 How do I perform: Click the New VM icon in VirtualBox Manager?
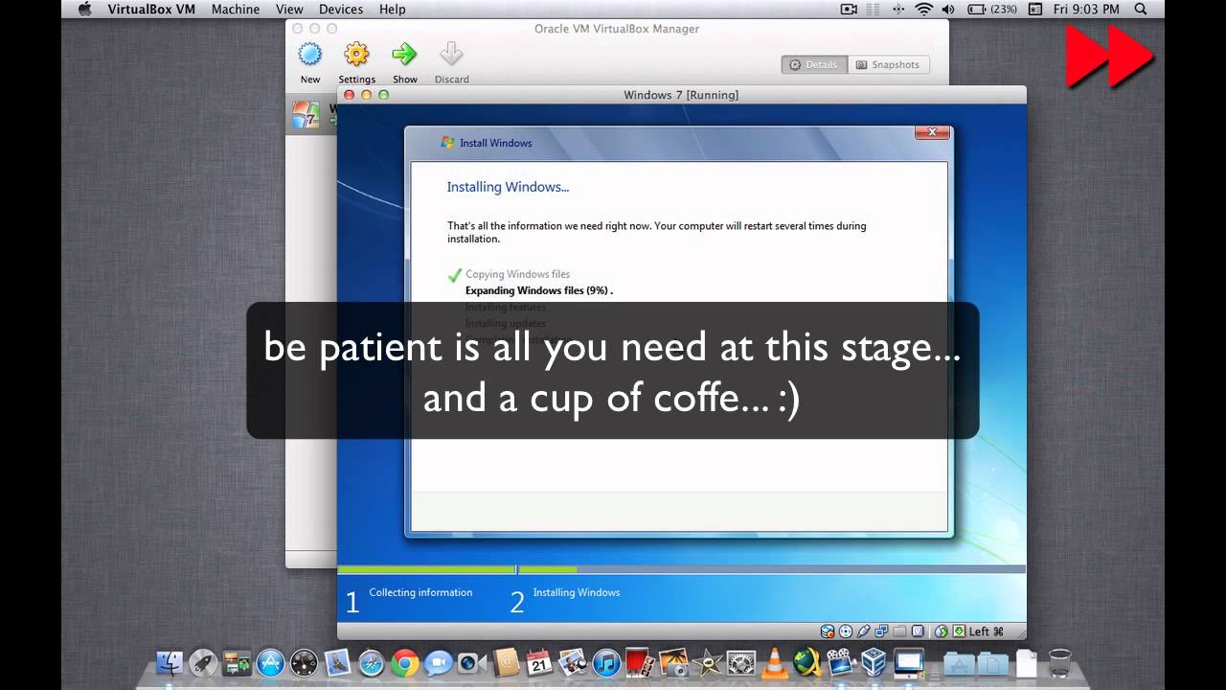(310, 54)
